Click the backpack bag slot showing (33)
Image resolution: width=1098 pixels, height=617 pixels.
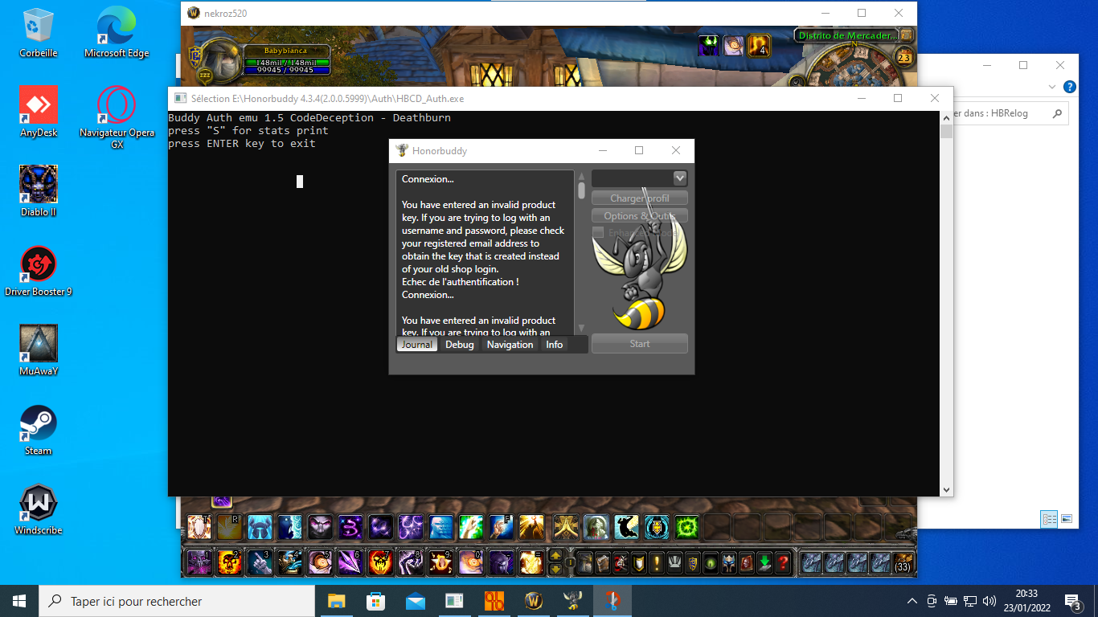pos(903,562)
